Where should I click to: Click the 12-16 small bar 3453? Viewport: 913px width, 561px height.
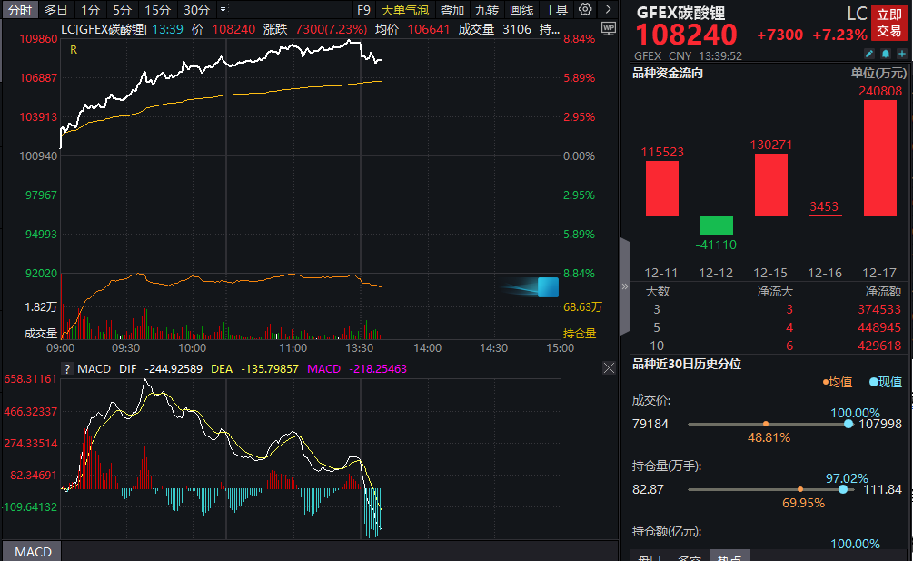point(825,215)
